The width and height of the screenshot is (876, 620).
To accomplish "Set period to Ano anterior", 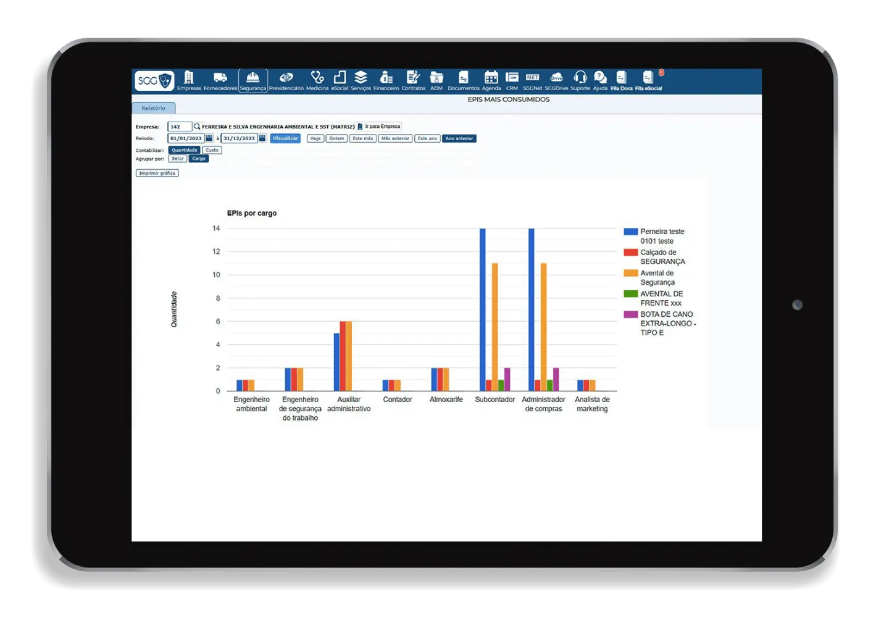I will 459,138.
